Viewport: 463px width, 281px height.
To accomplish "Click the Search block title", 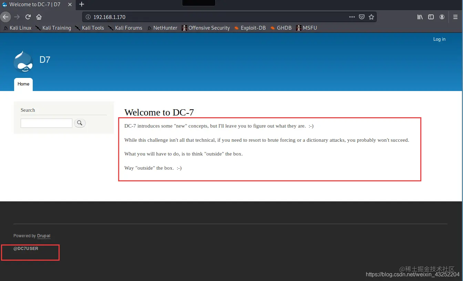I will (28, 110).
